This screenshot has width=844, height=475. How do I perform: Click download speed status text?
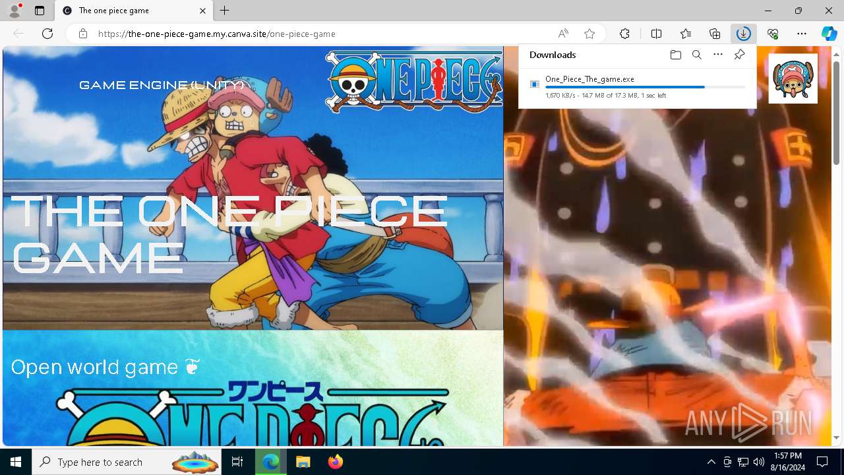[605, 96]
